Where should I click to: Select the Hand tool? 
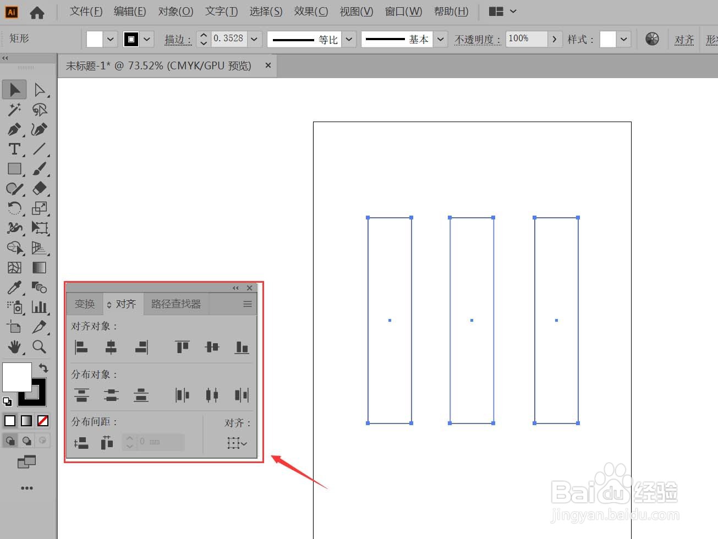(14, 346)
